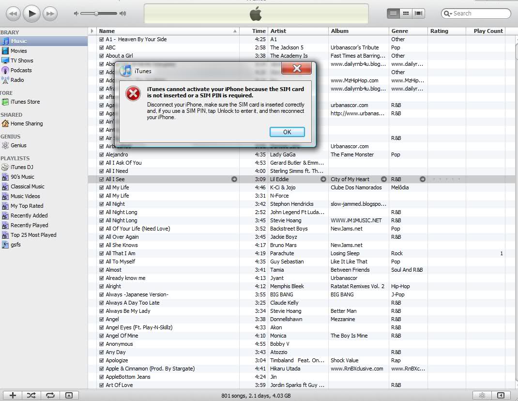Click arrow next to All I See name

click(234, 179)
